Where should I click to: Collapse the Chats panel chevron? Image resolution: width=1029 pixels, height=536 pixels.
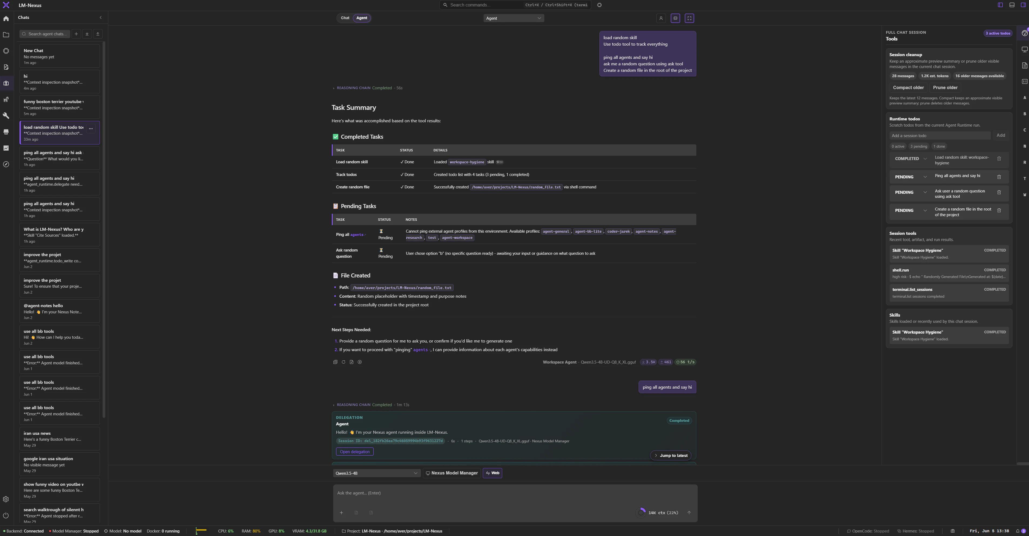click(101, 18)
